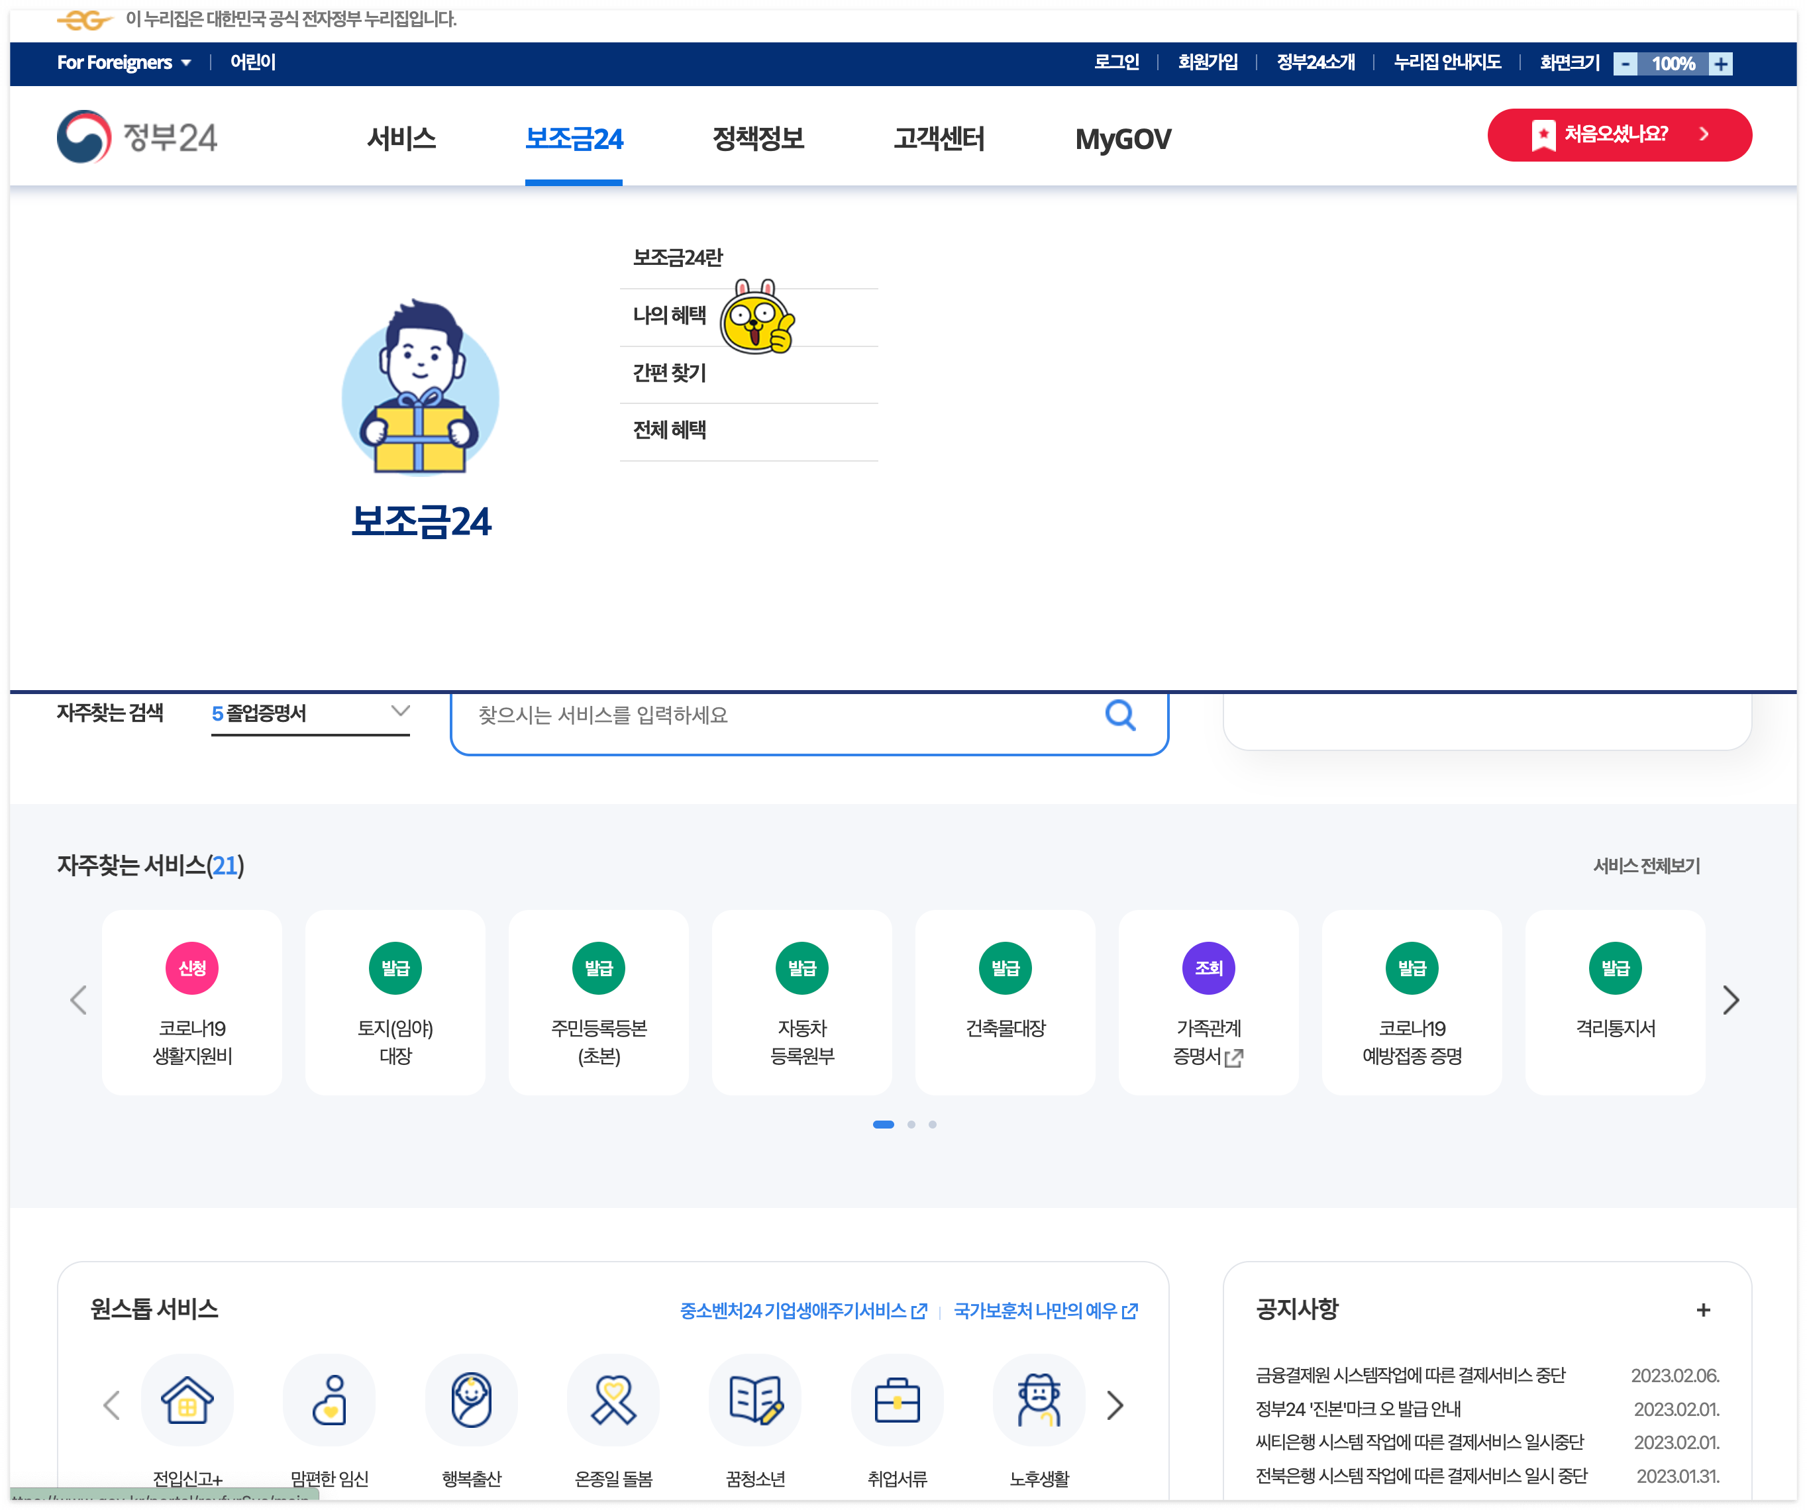Increase screen size with plus button

coord(1720,64)
